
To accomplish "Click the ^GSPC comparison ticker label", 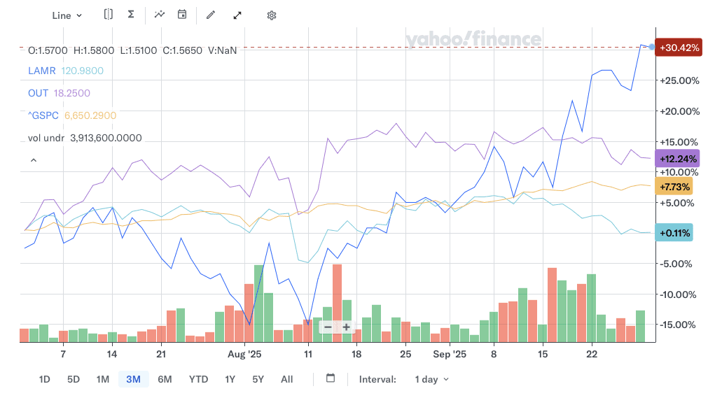I will [x=43, y=115].
